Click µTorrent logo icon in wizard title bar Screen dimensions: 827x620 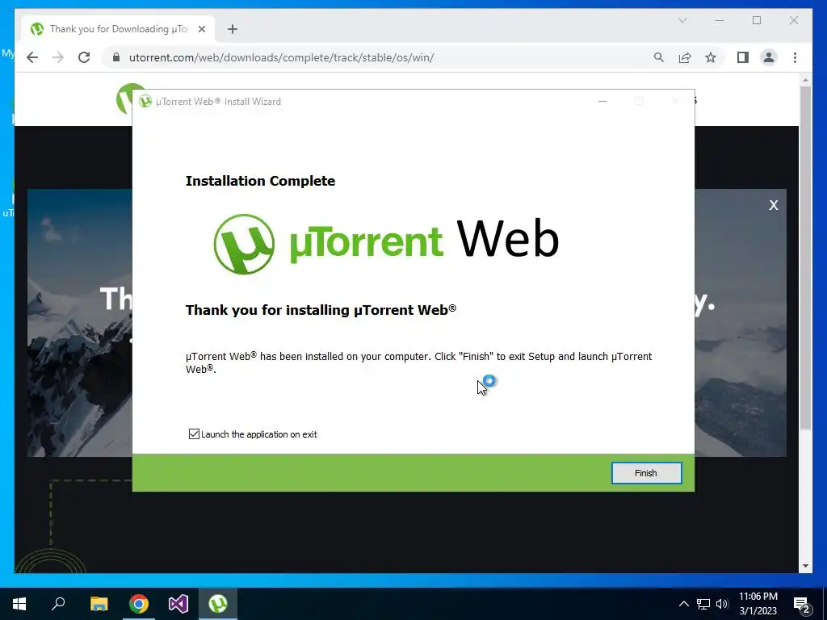click(145, 101)
